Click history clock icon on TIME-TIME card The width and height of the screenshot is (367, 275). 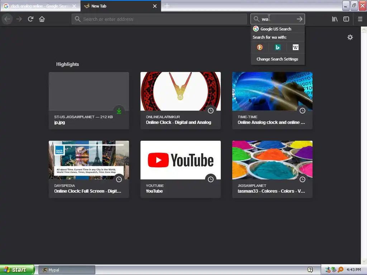tap(302, 111)
